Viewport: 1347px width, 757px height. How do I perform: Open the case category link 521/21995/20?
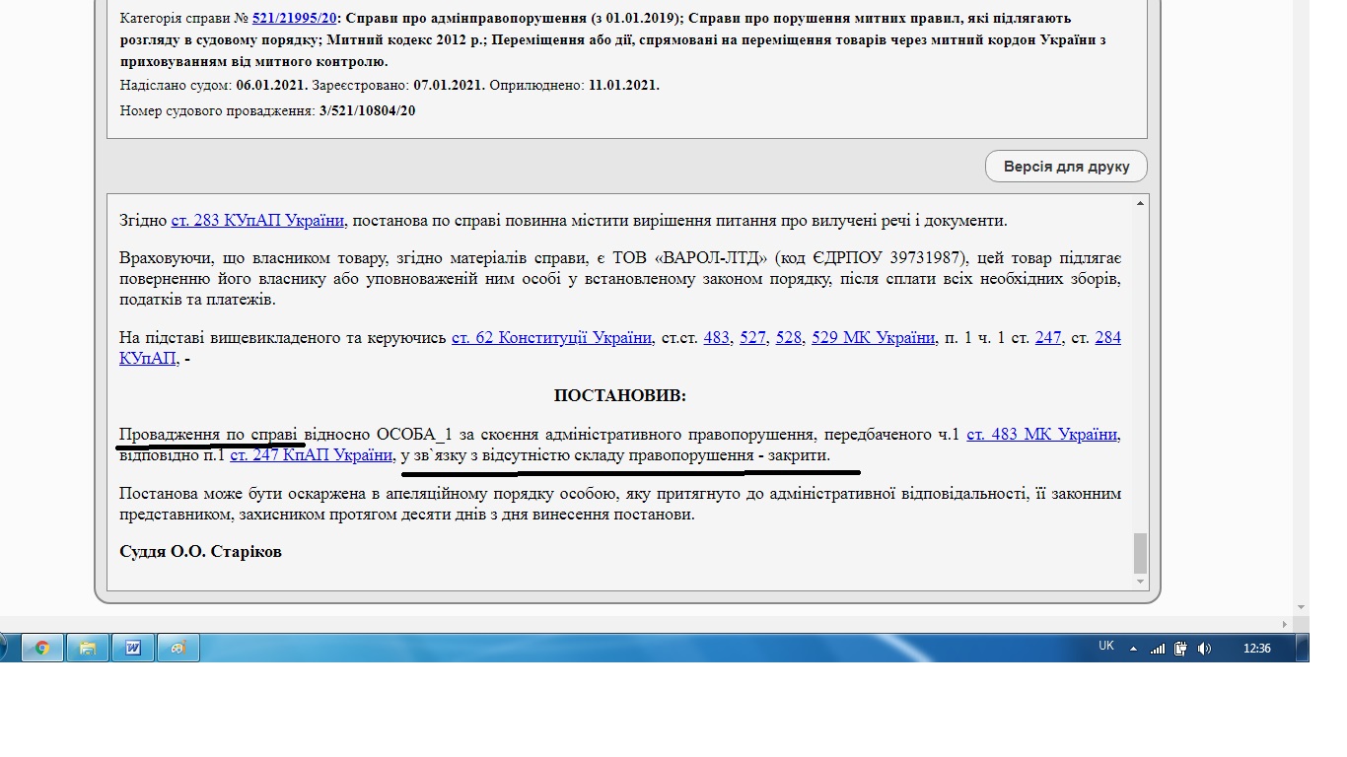(x=295, y=18)
